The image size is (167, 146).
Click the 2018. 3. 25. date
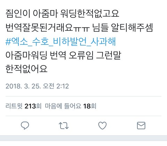23,86
